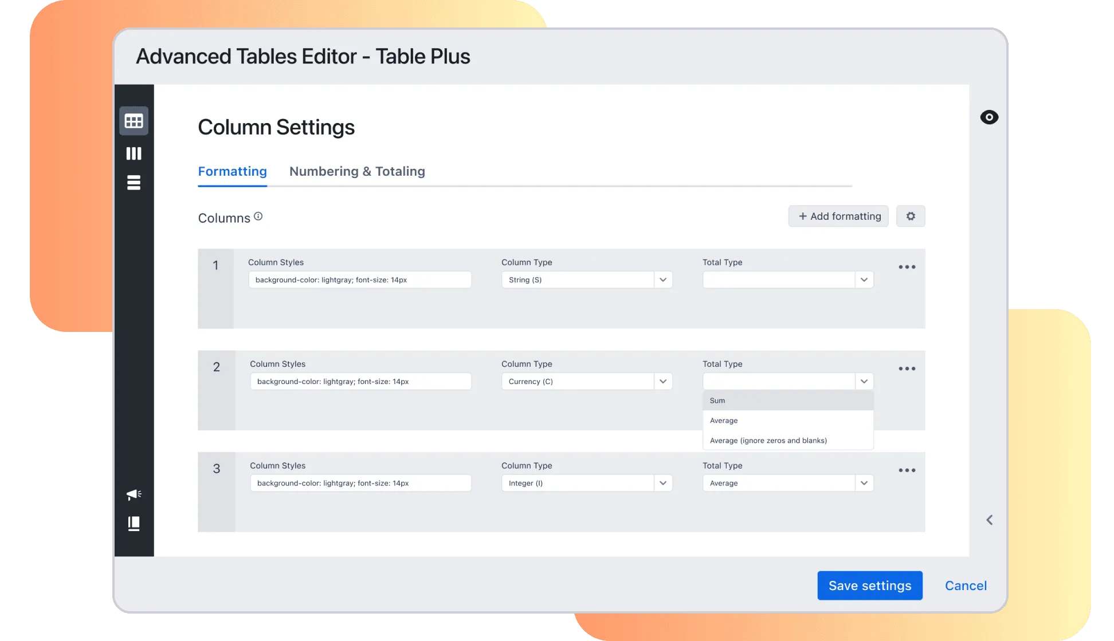
Task: Click the gear icon next to Add formatting
Action: (910, 216)
